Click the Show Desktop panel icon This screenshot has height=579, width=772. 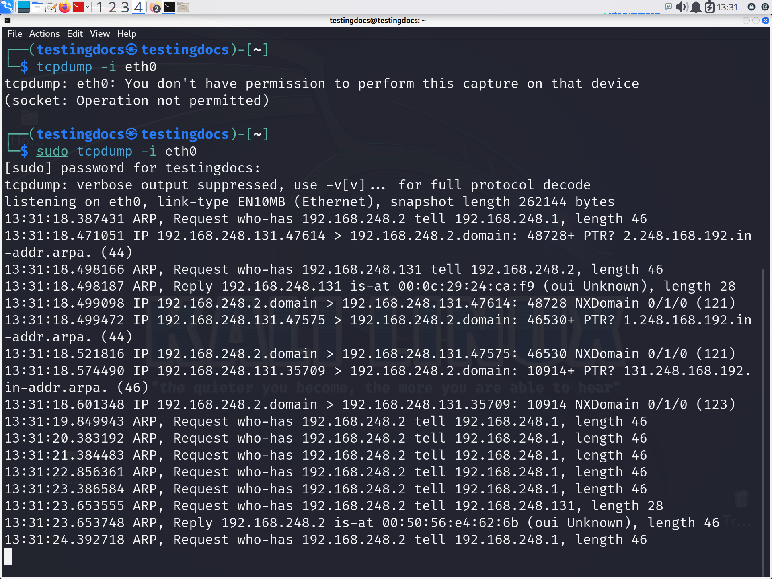tap(24, 7)
